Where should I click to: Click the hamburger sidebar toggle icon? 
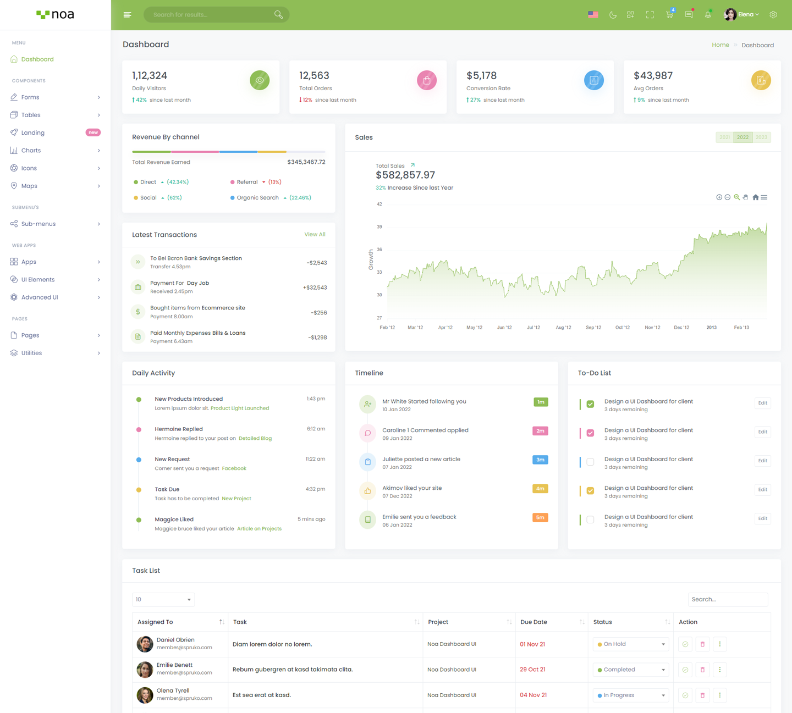(x=128, y=15)
